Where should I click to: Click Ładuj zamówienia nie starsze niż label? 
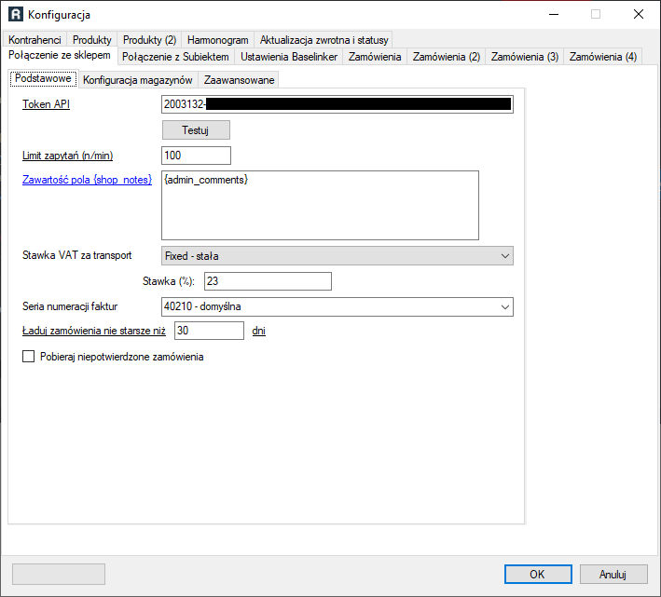(x=94, y=331)
